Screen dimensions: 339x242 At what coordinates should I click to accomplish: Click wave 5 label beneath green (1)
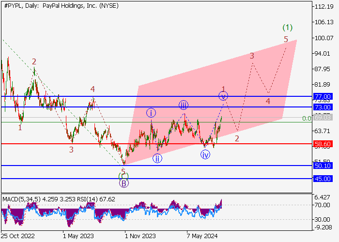(x=286, y=39)
